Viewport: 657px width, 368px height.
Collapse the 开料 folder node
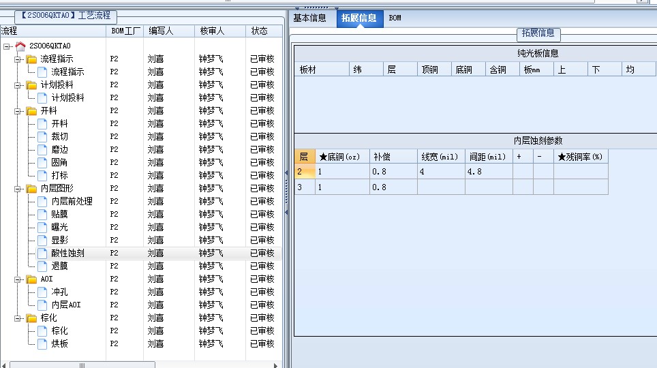(x=18, y=111)
